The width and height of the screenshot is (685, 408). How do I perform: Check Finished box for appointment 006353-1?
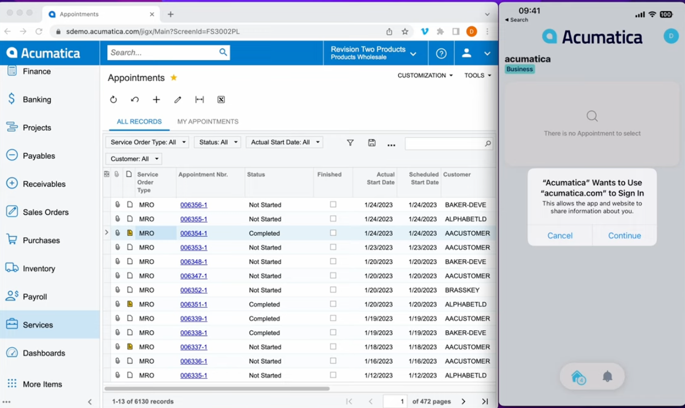point(333,248)
